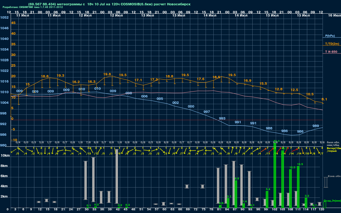Image resolution: width=341 pixels, height=213 pixels.
Task: Click the 989 pressure value on curve
Action: click(x=316, y=126)
